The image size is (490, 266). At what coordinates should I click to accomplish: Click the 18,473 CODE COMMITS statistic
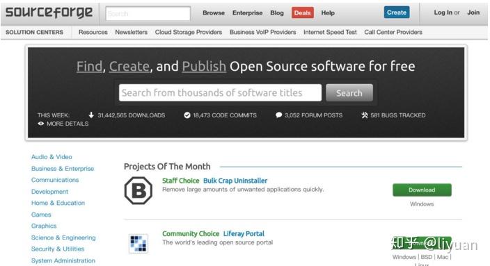click(225, 115)
